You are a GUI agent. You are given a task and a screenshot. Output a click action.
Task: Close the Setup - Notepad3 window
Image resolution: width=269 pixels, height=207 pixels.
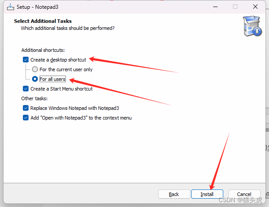[x=255, y=7]
